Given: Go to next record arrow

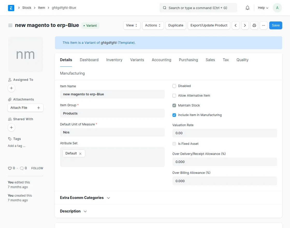Looking at the screenshot, I should [x=245, y=25].
